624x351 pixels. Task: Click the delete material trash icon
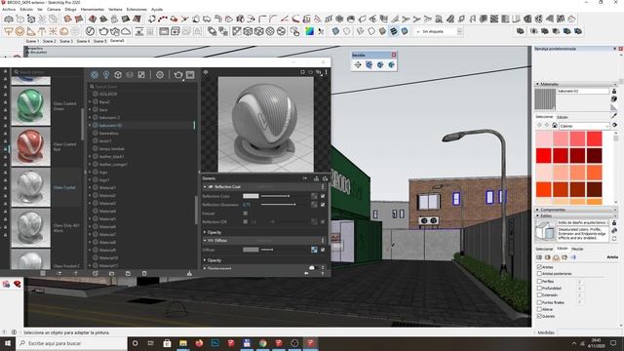coord(144,273)
